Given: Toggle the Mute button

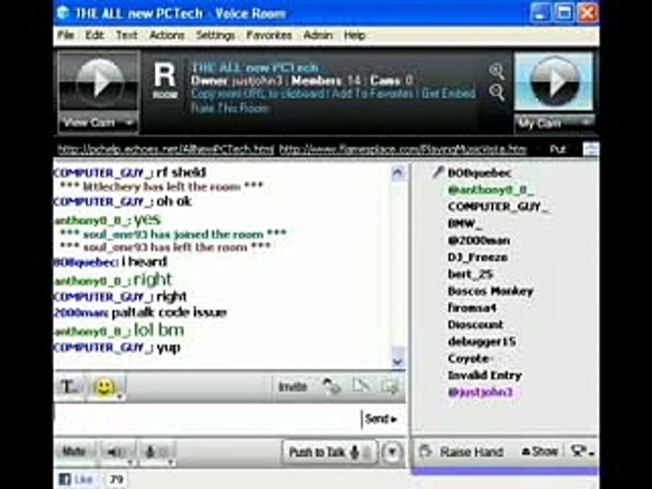Looking at the screenshot, I should [74, 451].
